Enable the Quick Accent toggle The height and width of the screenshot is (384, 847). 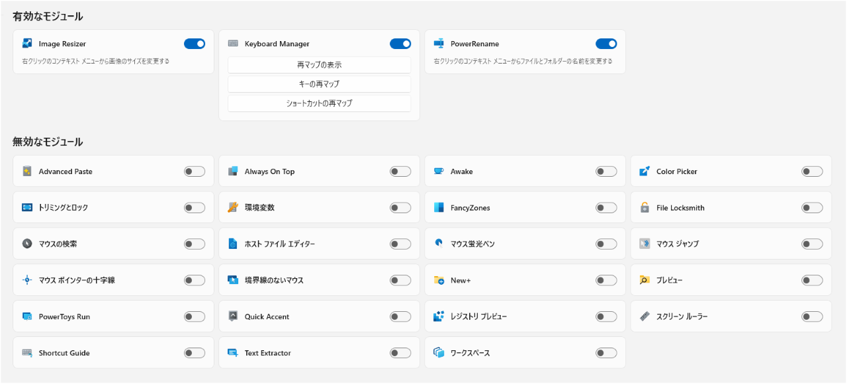pos(400,316)
